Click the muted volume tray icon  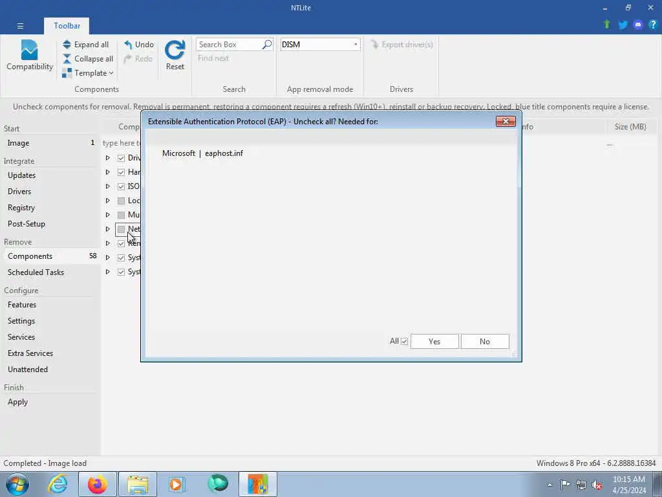click(x=597, y=485)
